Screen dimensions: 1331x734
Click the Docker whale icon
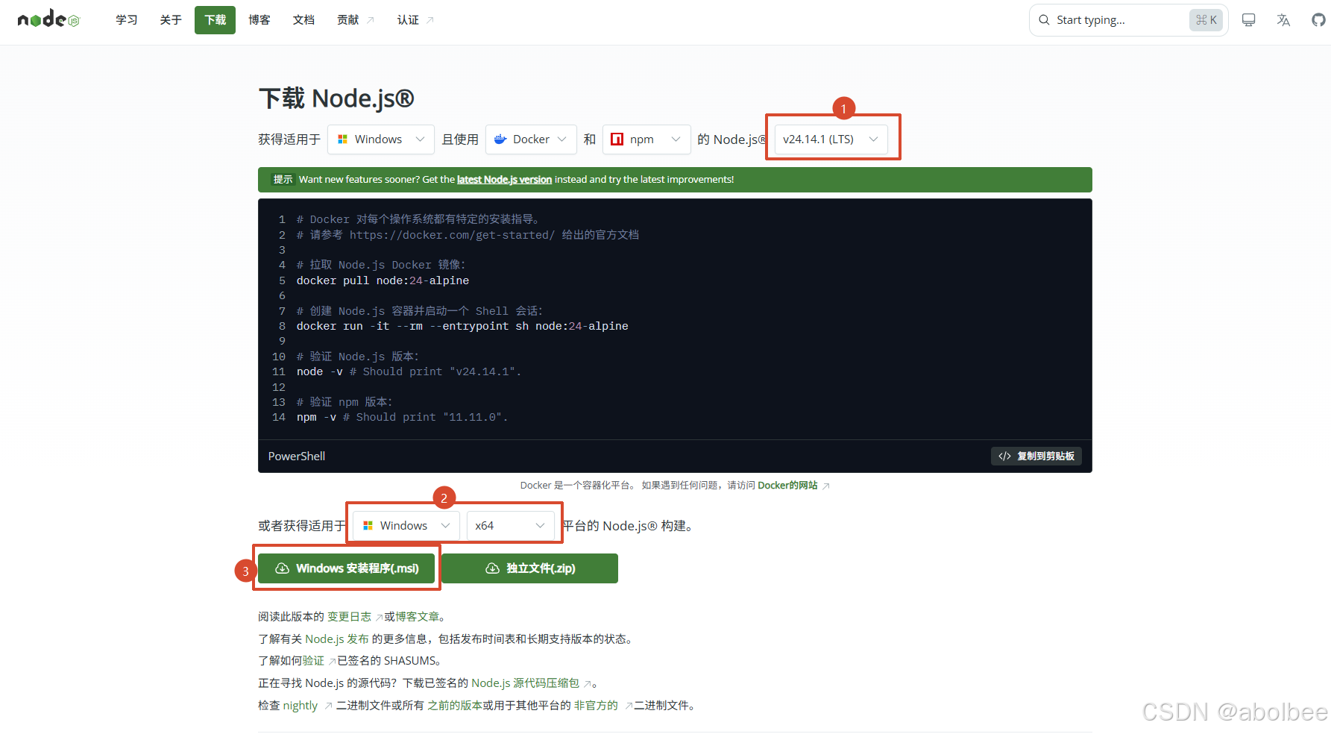click(x=500, y=139)
